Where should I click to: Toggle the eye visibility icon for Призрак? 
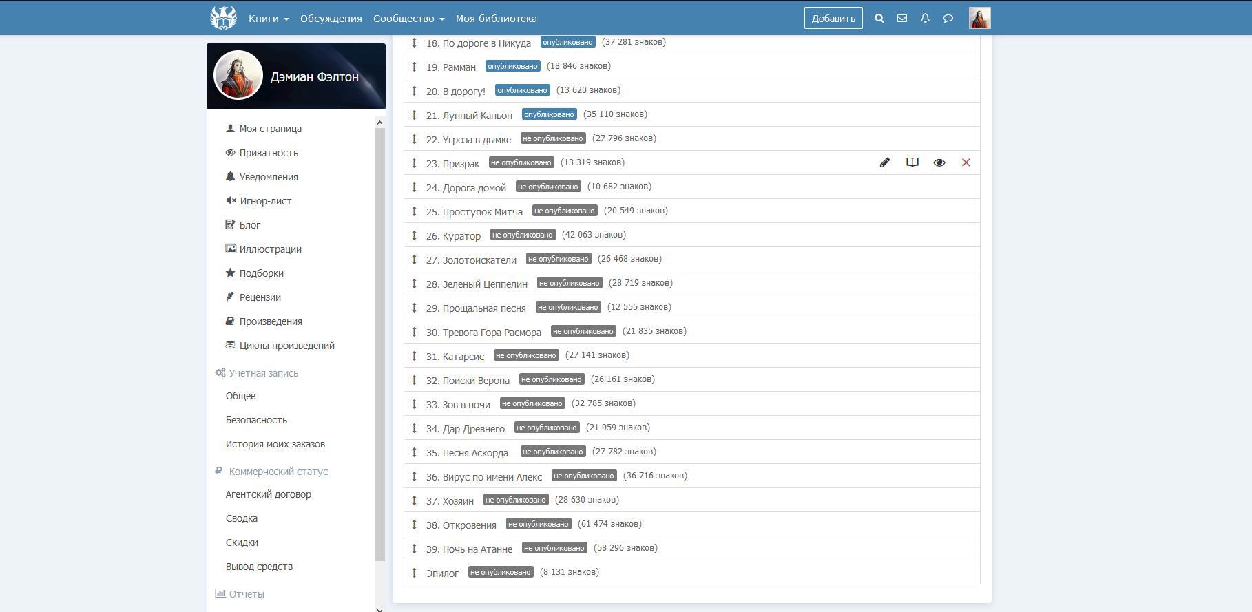tap(939, 162)
